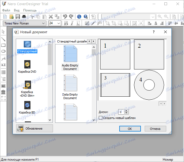Click preview pane number 1 booklet
The width and height of the screenshot is (184, 162).
115,54
